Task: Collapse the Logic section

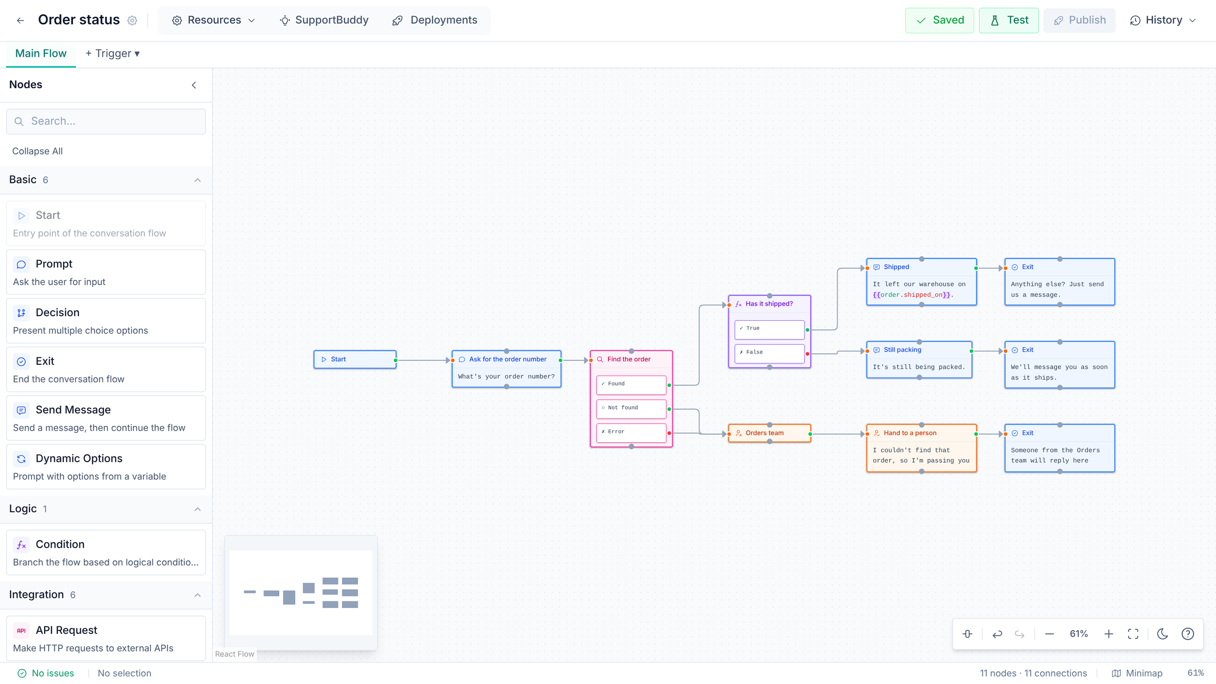Action: pyautogui.click(x=198, y=509)
